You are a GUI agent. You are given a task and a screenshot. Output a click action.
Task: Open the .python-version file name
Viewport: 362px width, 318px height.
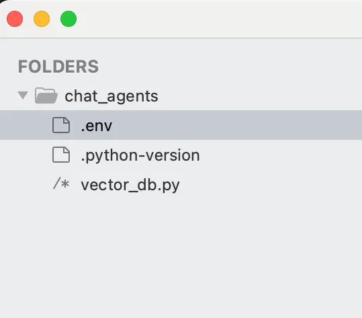tap(140, 155)
